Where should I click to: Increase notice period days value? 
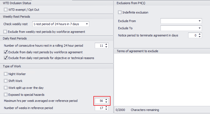pyautogui.click(x=200, y=34)
